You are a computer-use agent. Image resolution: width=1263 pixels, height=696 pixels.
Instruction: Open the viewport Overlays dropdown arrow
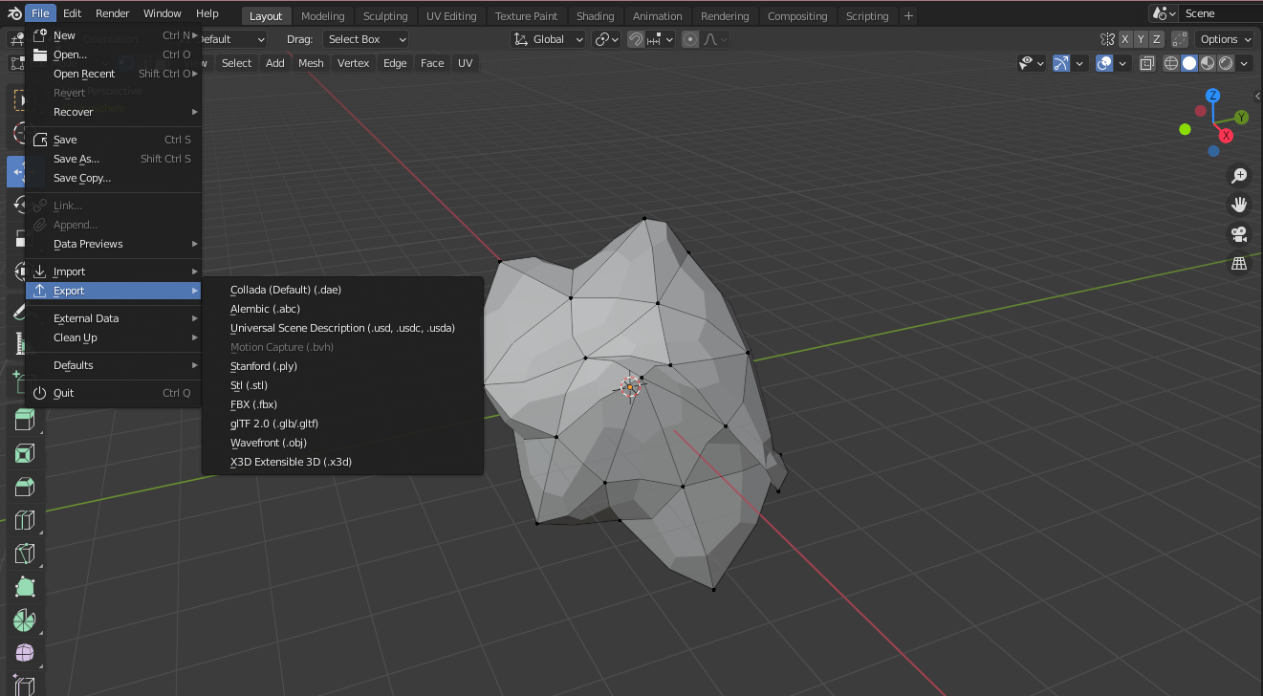1122,62
